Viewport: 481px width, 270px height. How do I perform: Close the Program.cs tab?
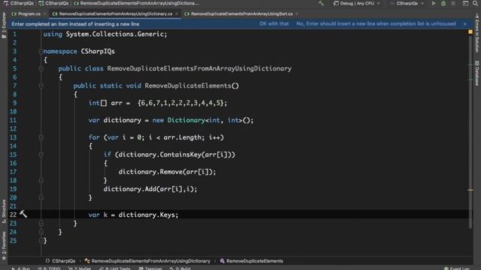(x=45, y=14)
